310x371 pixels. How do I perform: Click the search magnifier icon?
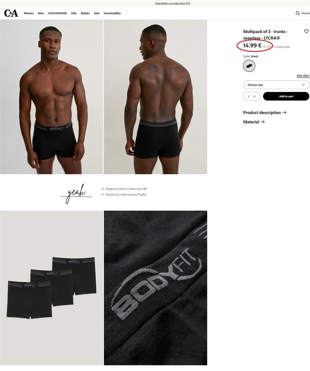tap(298, 13)
